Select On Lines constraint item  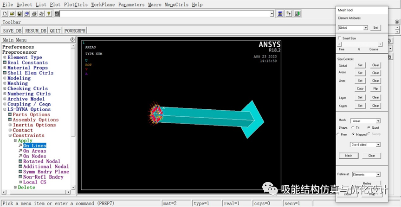click(x=34, y=146)
